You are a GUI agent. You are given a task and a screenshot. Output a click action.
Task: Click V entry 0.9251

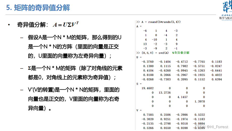point(165,119)
